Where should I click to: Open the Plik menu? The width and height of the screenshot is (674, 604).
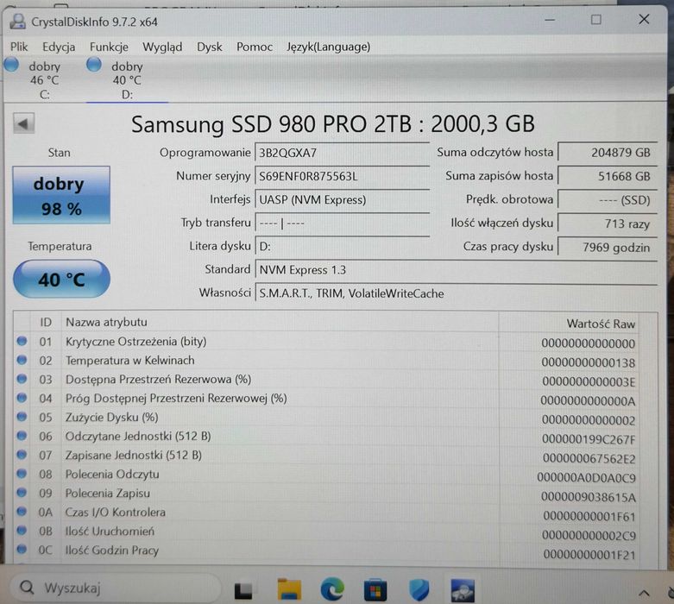tap(19, 47)
